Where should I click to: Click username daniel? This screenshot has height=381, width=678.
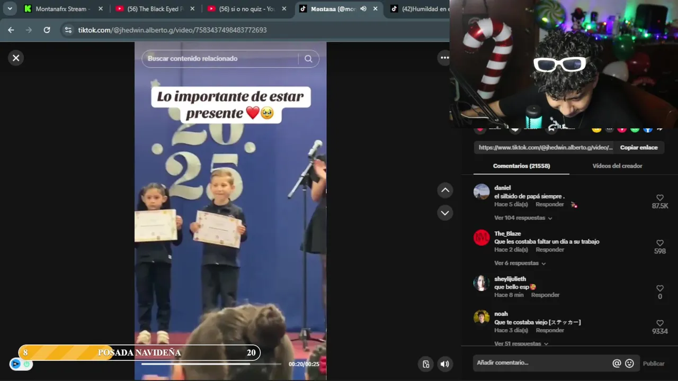coord(502,188)
